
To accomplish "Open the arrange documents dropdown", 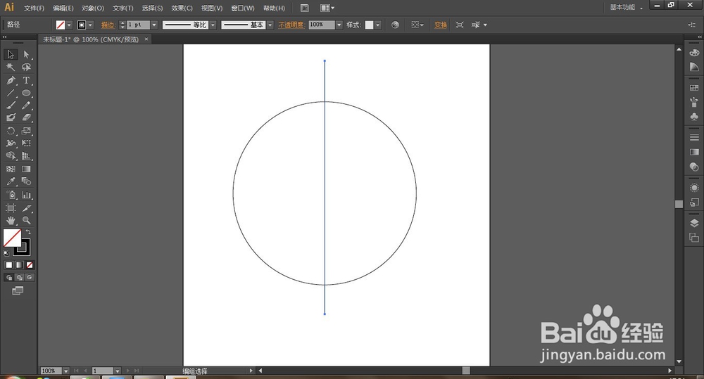I will click(x=327, y=8).
